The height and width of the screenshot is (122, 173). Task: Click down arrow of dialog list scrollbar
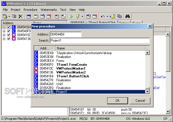(x=147, y=91)
